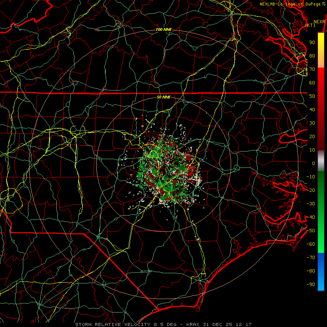
Task: Click the 70 label on velocity scale
Action: click(312, 69)
